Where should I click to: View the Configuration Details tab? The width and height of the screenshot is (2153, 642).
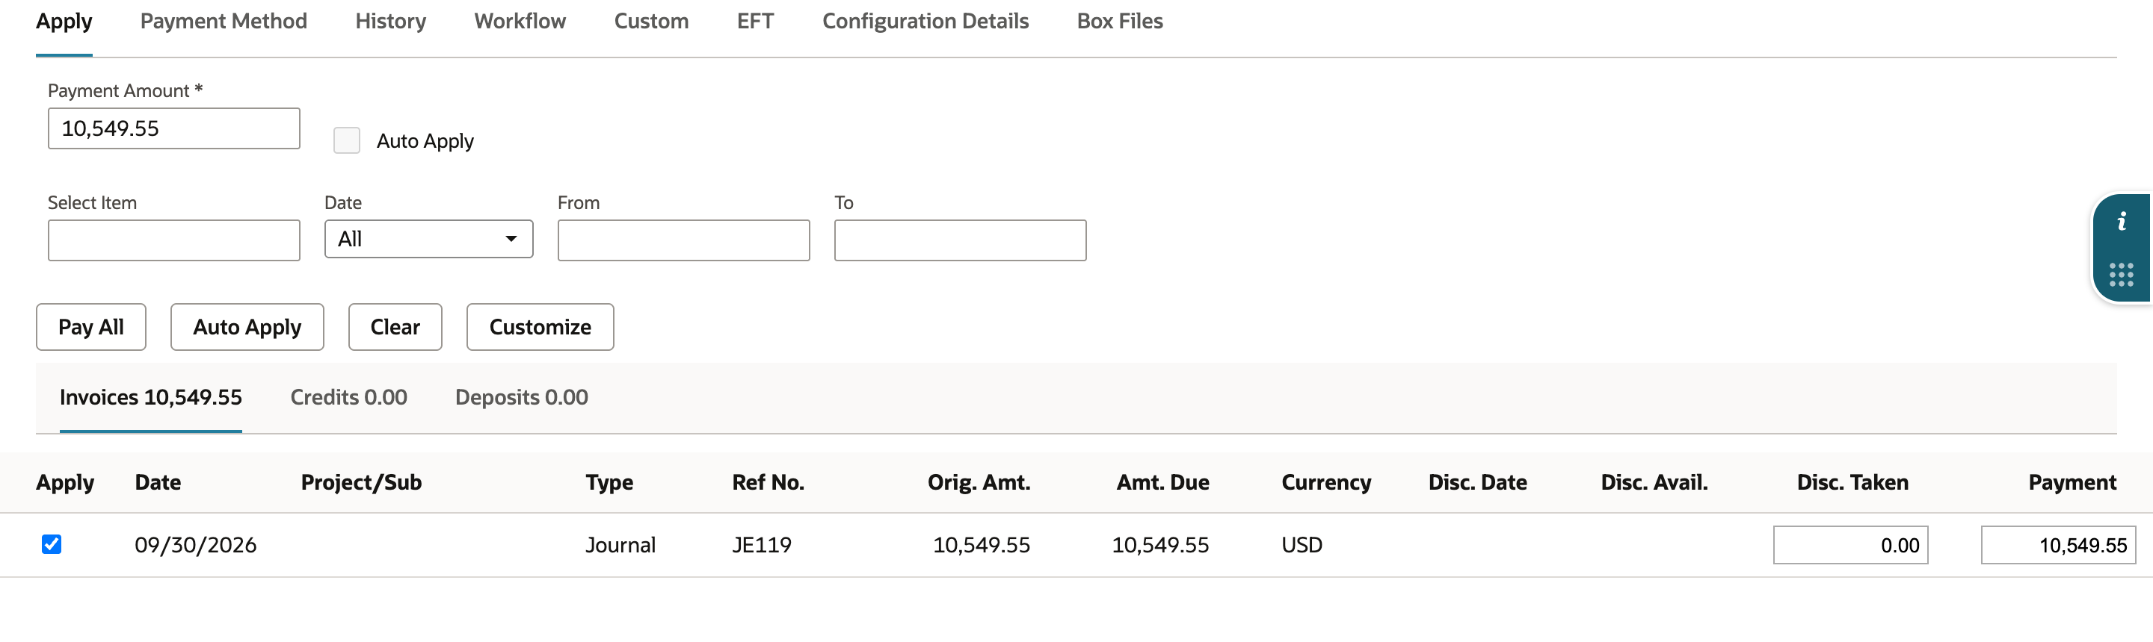point(925,21)
